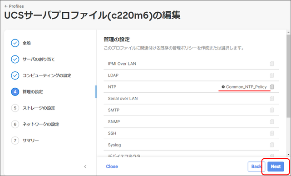Click the completed check circle for 全般
This screenshot has width=291, height=176.
[15, 43]
